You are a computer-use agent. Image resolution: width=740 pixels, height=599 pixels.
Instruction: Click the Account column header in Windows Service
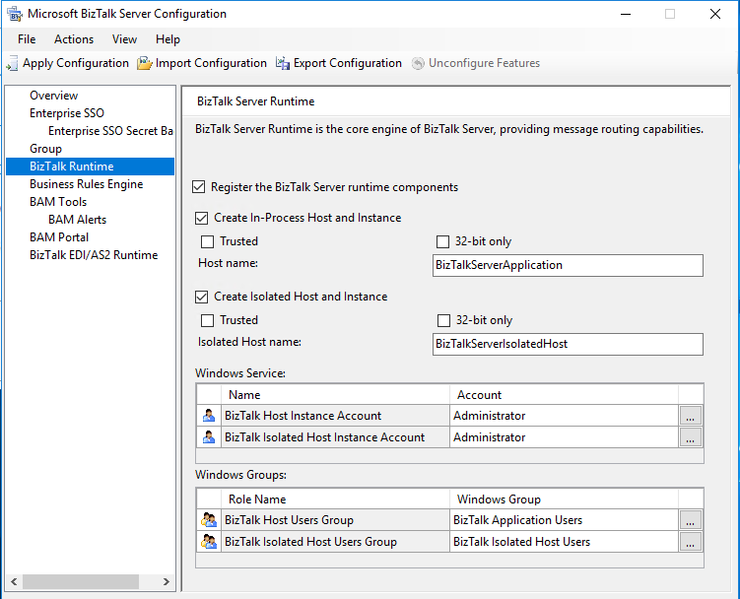coord(564,395)
